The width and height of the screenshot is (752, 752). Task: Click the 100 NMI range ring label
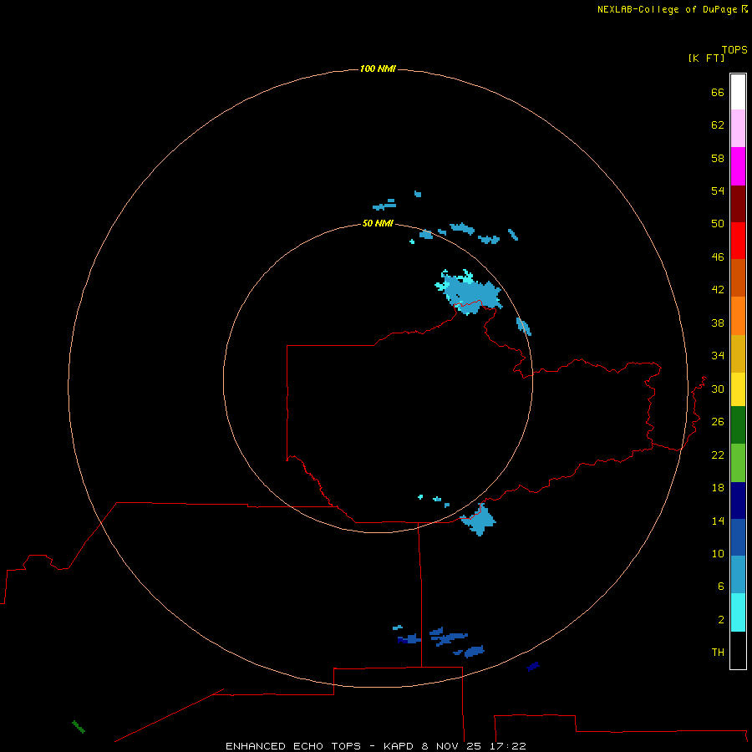[378, 69]
